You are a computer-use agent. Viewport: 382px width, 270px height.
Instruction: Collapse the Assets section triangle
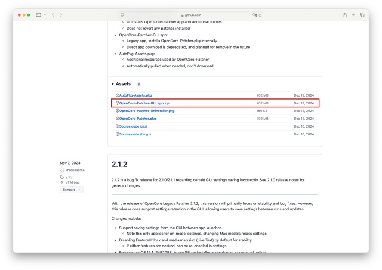[x=113, y=84]
